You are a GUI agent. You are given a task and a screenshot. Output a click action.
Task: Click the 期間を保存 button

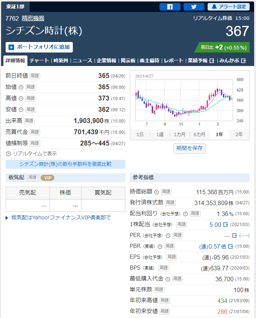coord(190,148)
